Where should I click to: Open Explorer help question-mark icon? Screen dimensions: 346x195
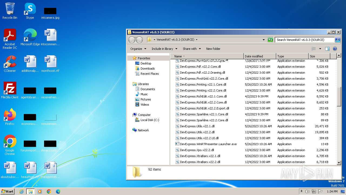click(335, 49)
